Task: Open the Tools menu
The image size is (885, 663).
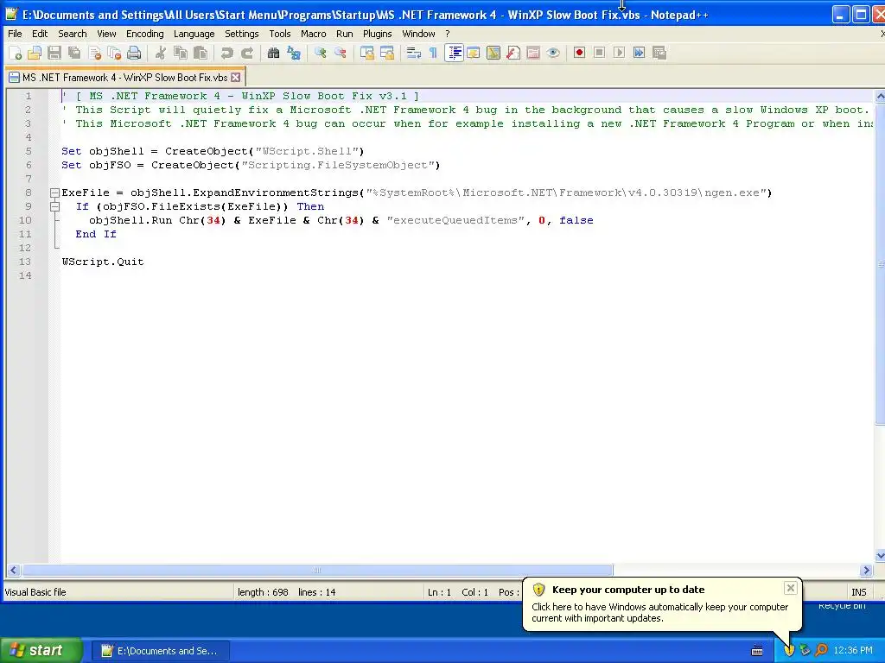Action: 280,34
